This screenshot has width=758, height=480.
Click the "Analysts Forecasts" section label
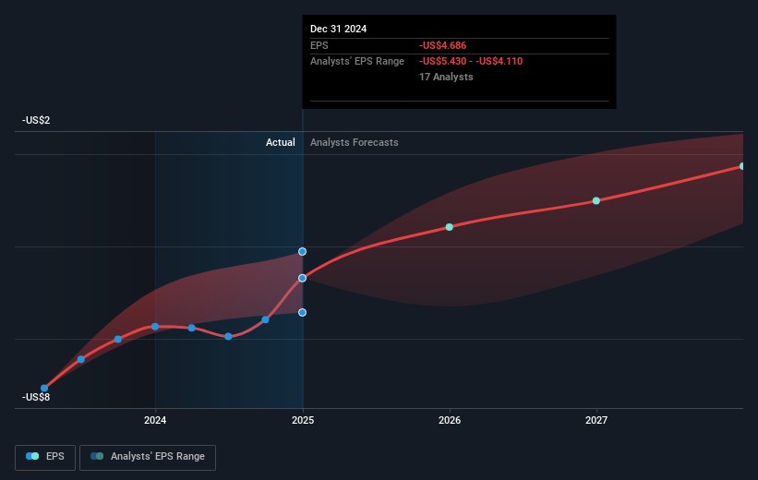coord(355,142)
